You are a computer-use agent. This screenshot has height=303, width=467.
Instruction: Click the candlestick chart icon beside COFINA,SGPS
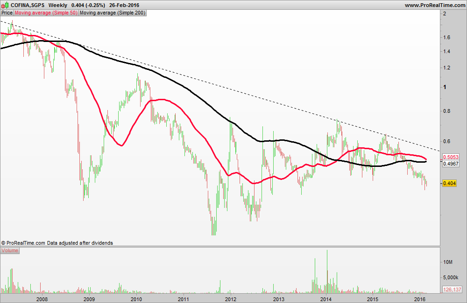tap(5, 5)
